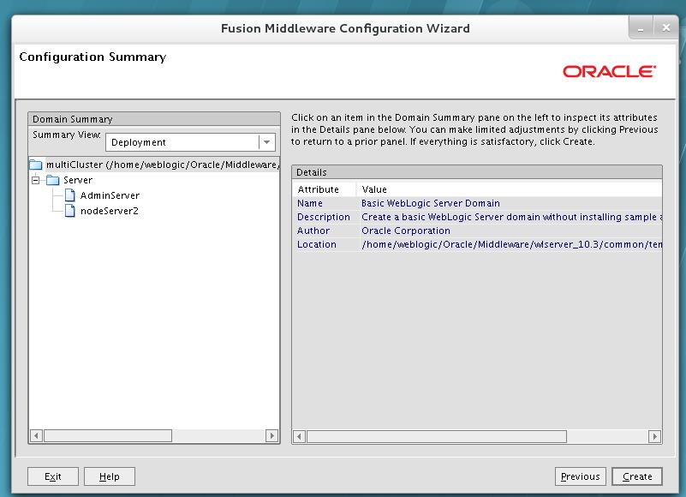Select the Server tree label
The width and height of the screenshot is (686, 497).
click(78, 180)
